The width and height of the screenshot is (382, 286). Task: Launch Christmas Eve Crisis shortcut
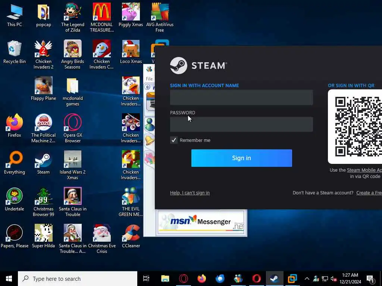101,239
